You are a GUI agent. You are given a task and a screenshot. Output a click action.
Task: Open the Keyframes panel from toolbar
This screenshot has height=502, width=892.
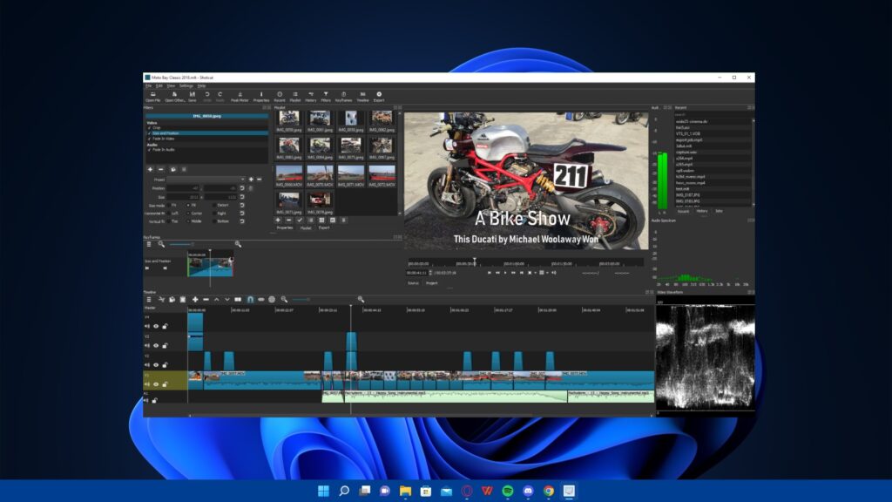click(x=343, y=97)
